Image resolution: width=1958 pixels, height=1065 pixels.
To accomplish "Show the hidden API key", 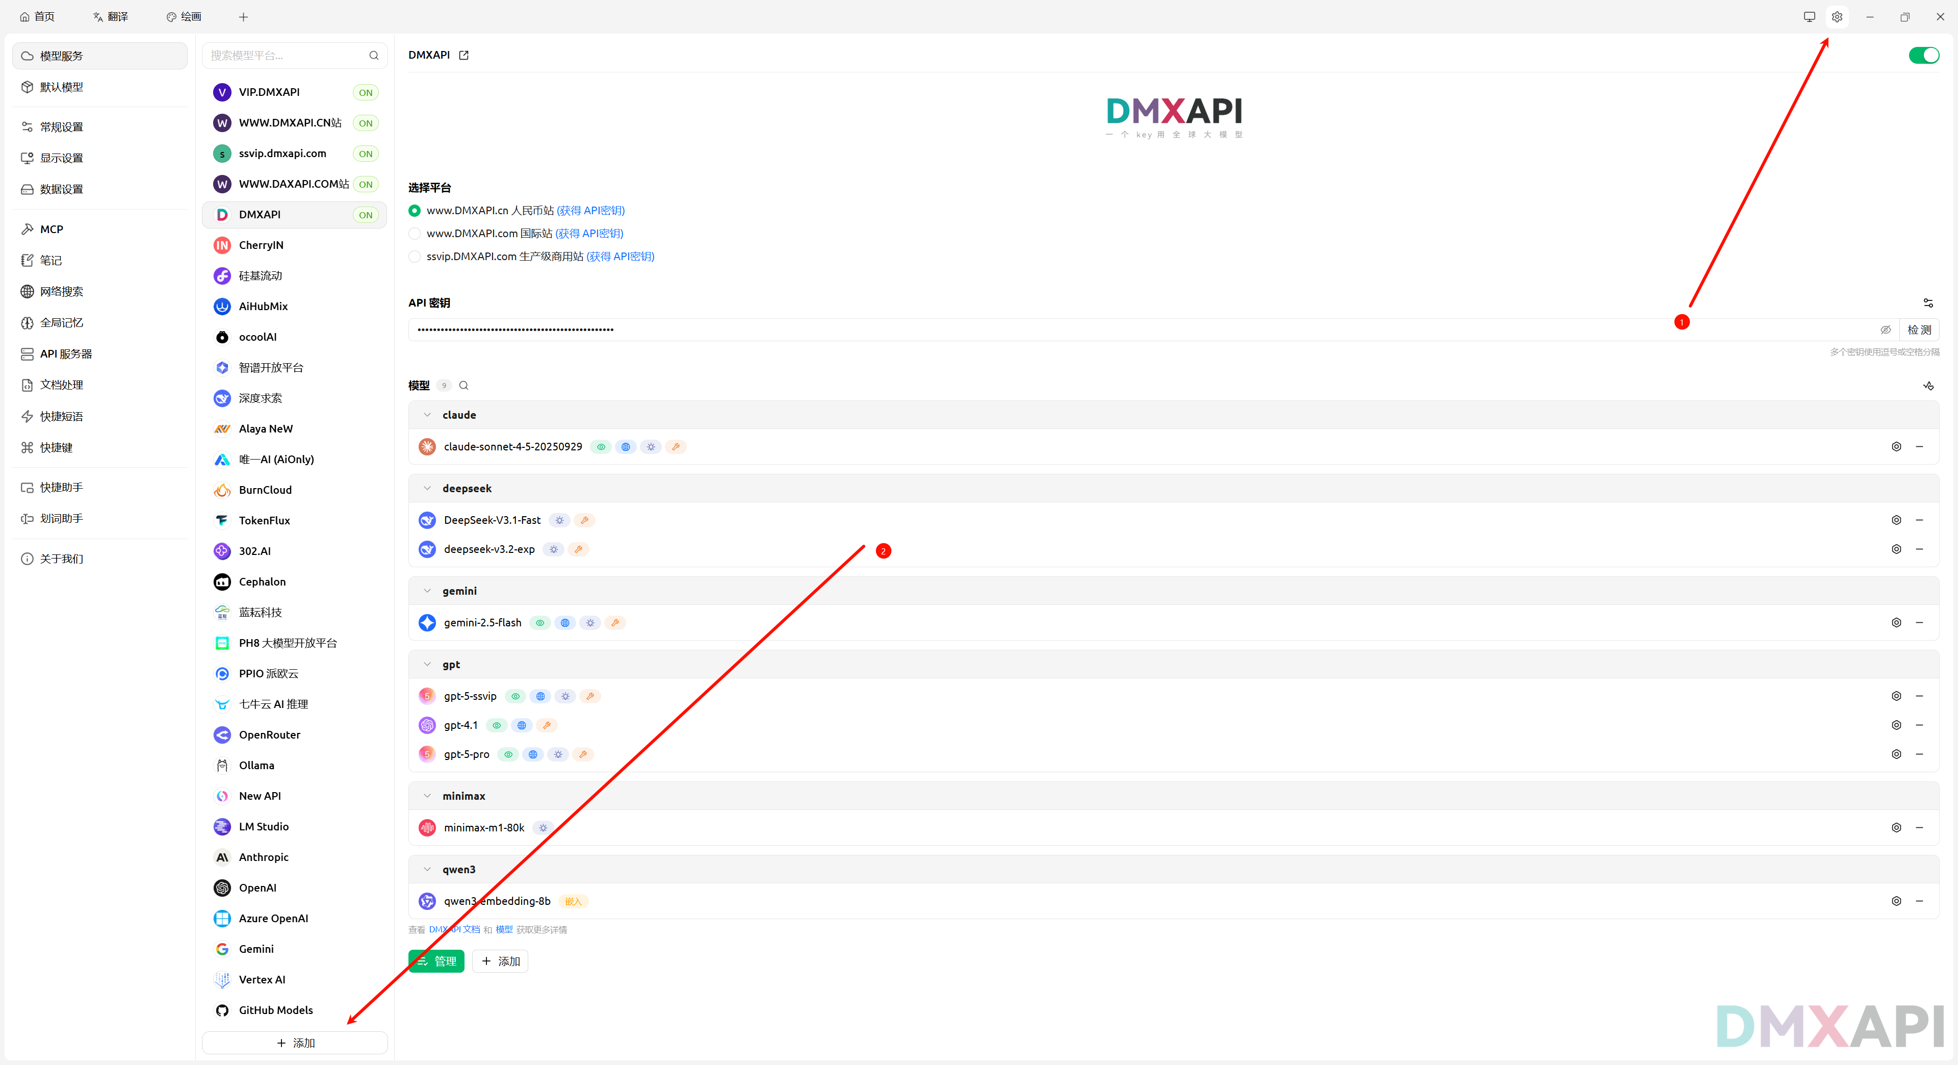I will [1885, 330].
